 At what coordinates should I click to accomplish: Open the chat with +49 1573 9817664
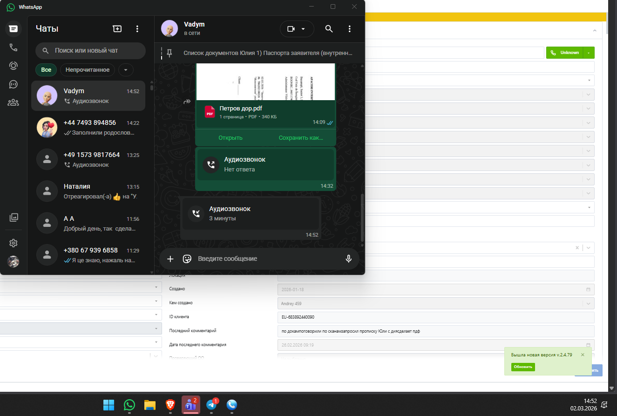click(88, 160)
